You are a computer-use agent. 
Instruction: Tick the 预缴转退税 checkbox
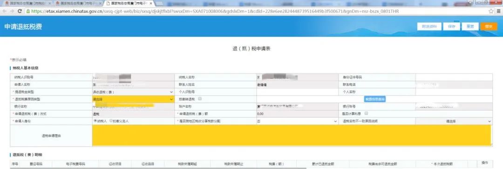(x=200, y=99)
